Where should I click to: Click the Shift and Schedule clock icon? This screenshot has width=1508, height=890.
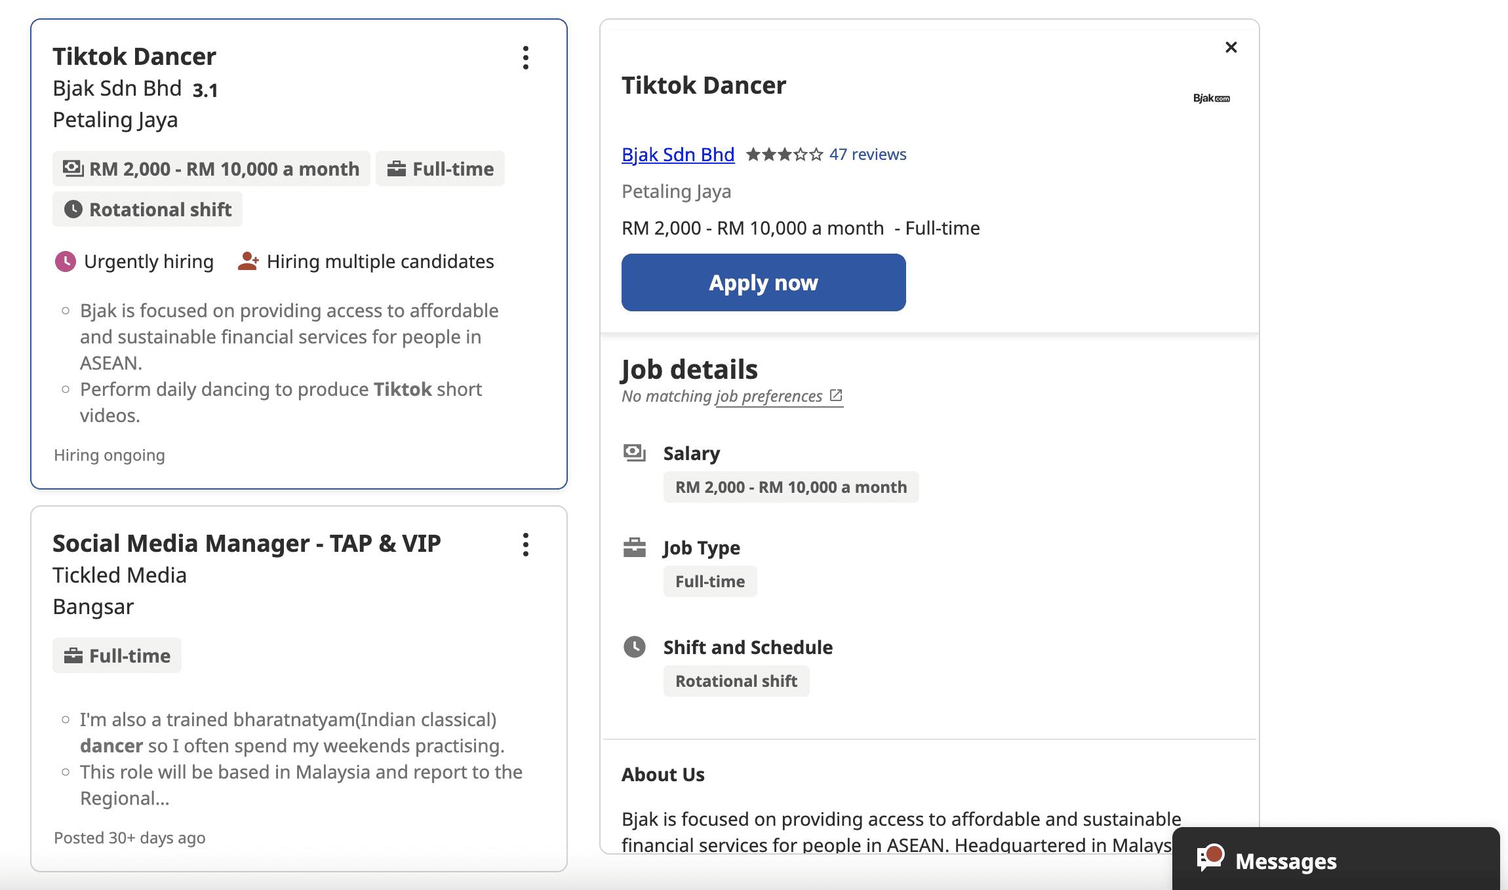click(x=635, y=647)
